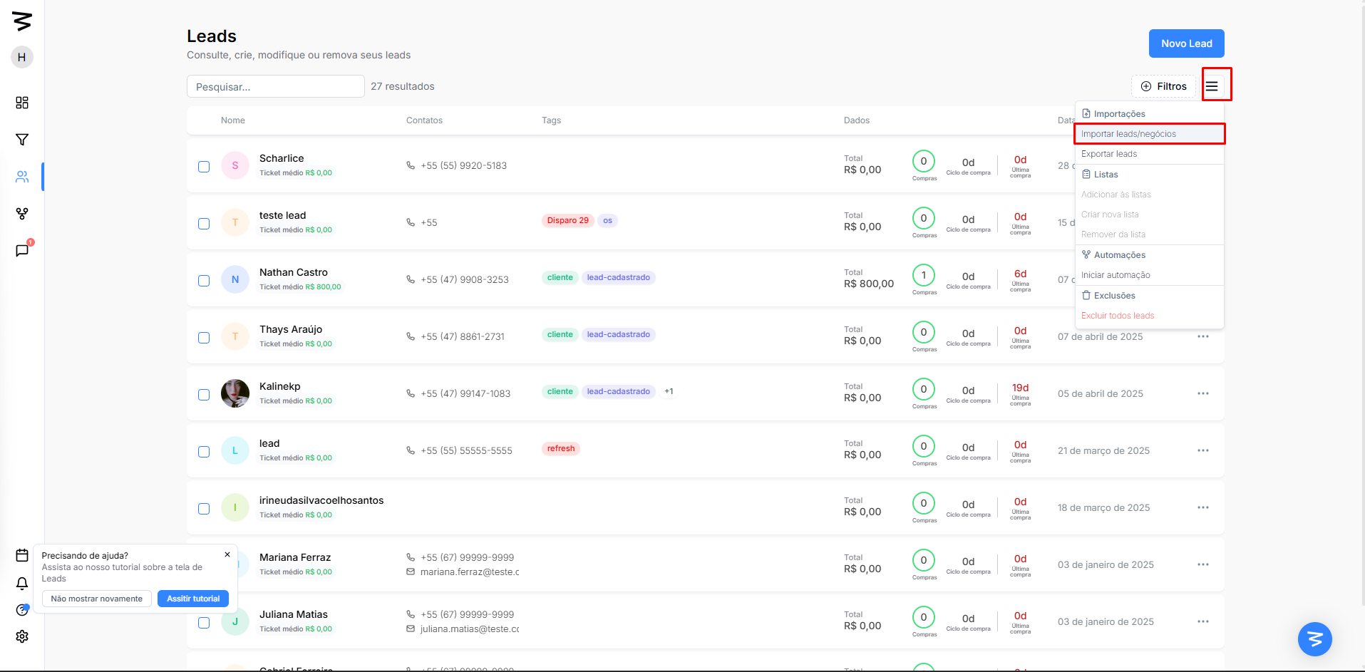1365x672 pixels.
Task: Click the I avatar of irineudasilvacoelhosantos
Action: point(235,507)
